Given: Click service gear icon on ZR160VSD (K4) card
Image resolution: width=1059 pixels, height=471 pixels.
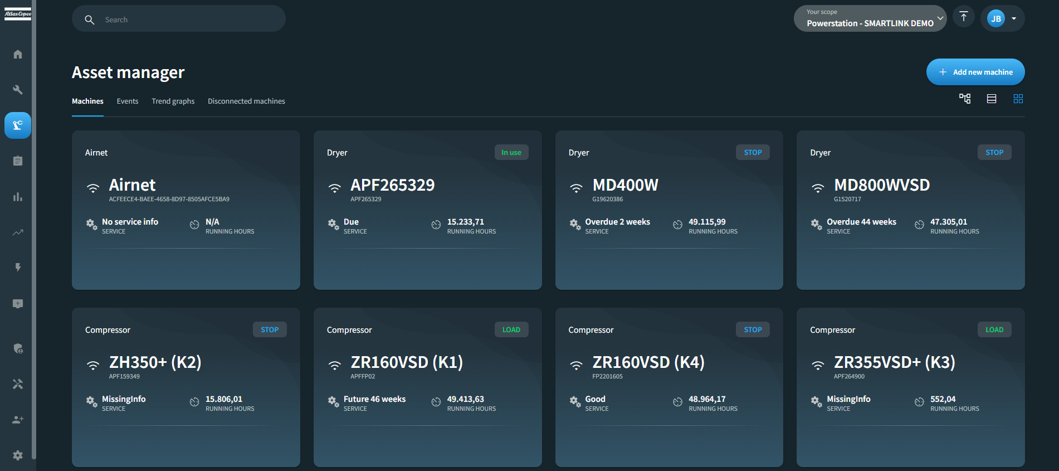Looking at the screenshot, I should point(575,402).
